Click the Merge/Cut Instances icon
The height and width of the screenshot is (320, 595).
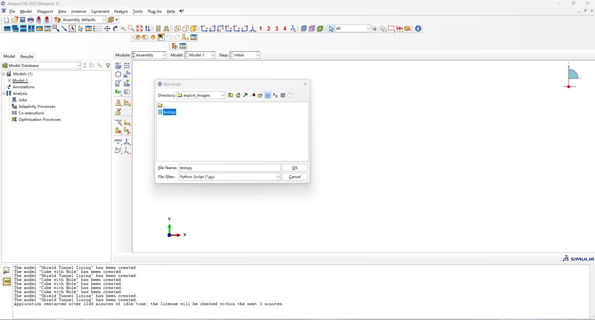(x=127, y=92)
